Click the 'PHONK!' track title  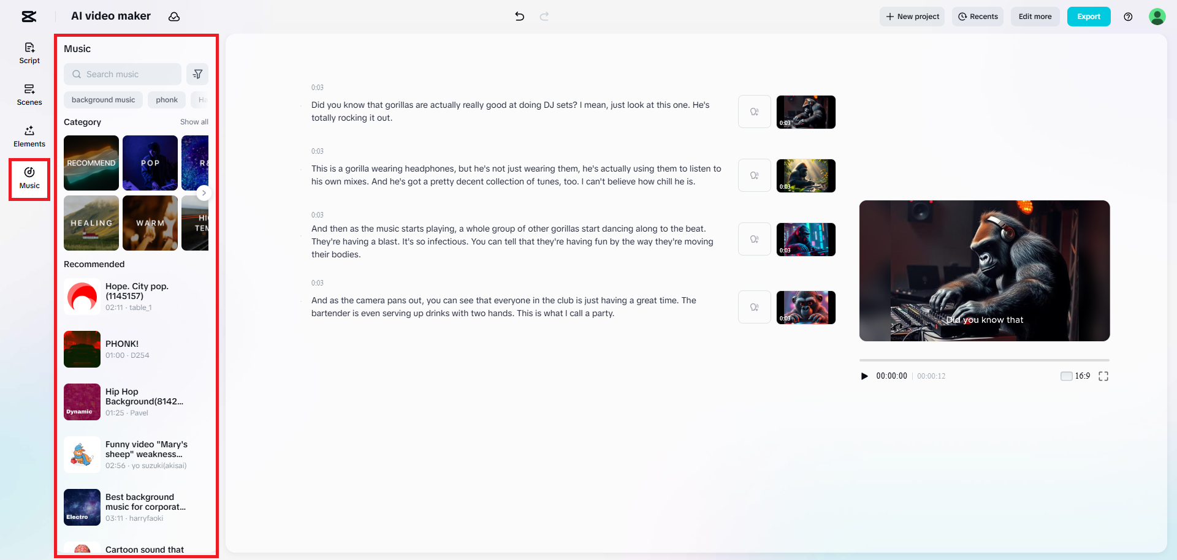pos(122,344)
